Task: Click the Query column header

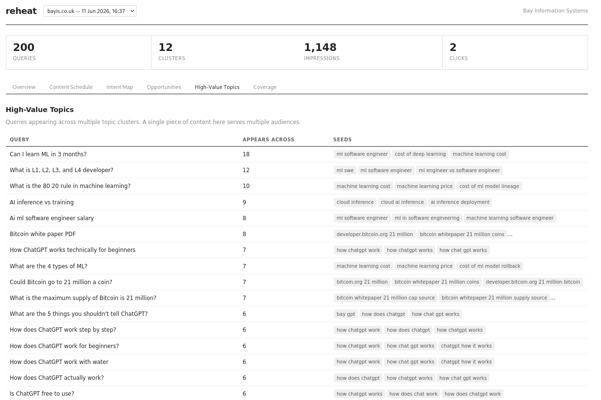Action: point(19,140)
